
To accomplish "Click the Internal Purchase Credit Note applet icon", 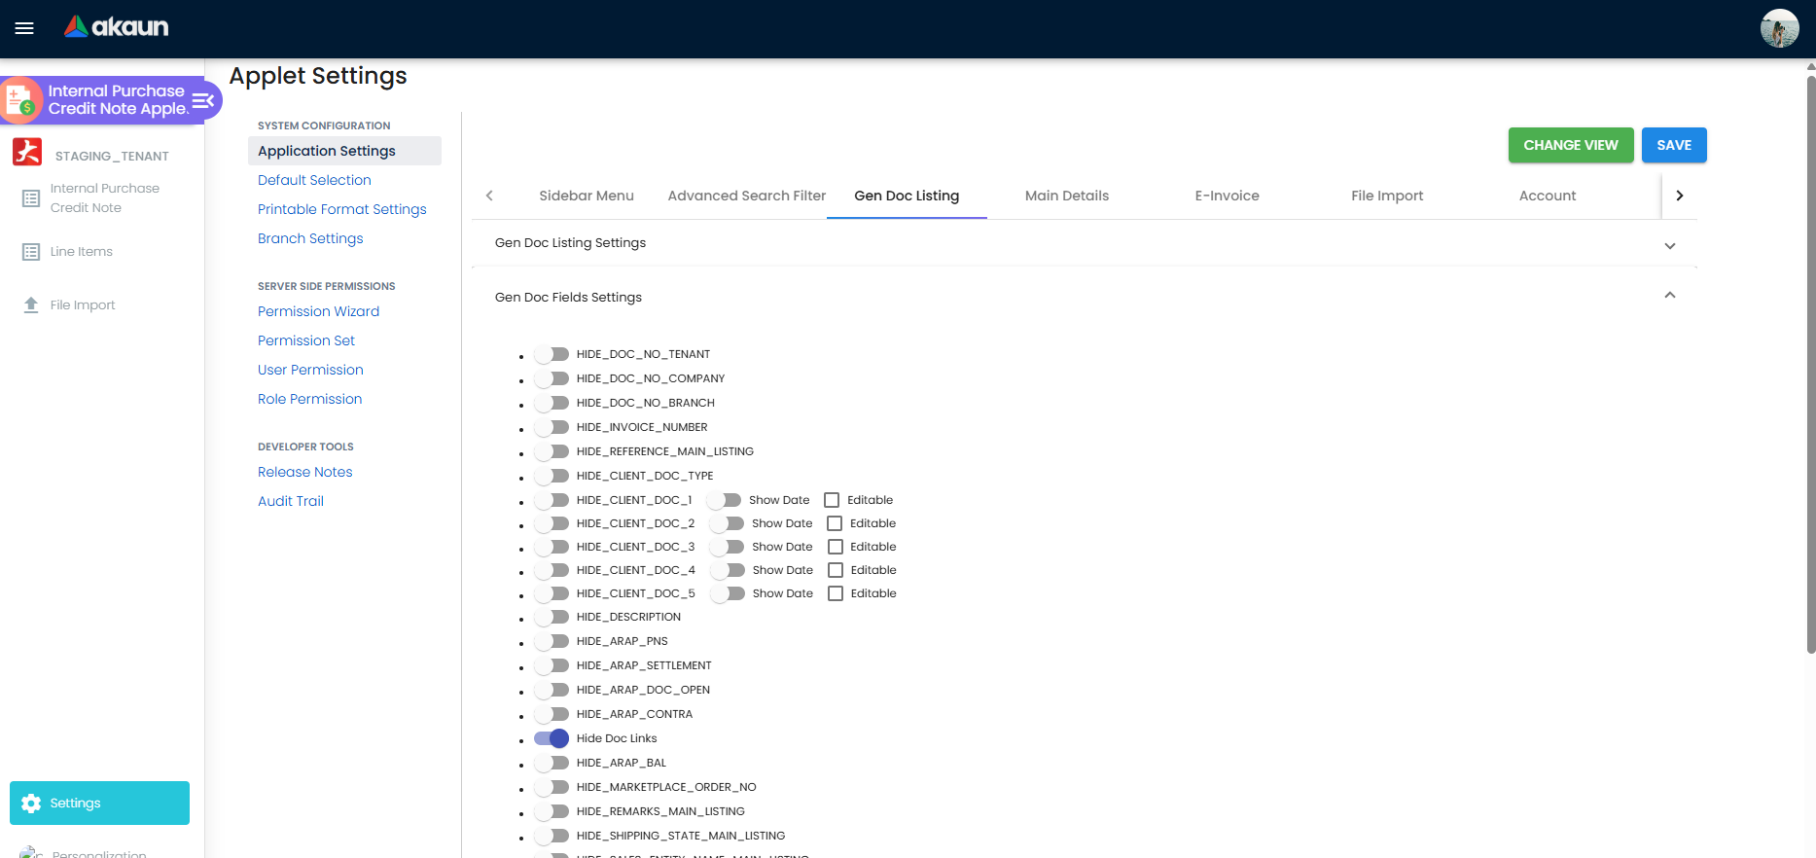I will pos(20,100).
